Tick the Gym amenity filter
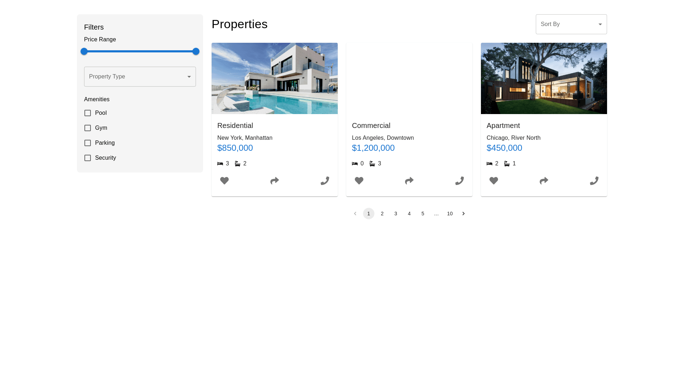Image resolution: width=684 pixels, height=385 pixels. tap(88, 128)
